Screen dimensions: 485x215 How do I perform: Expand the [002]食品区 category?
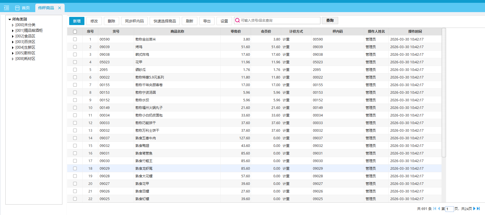13,36
